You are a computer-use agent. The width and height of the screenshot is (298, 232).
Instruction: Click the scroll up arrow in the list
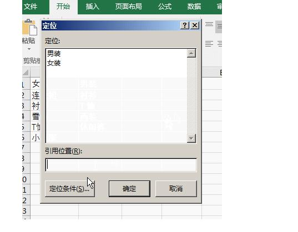click(x=191, y=53)
